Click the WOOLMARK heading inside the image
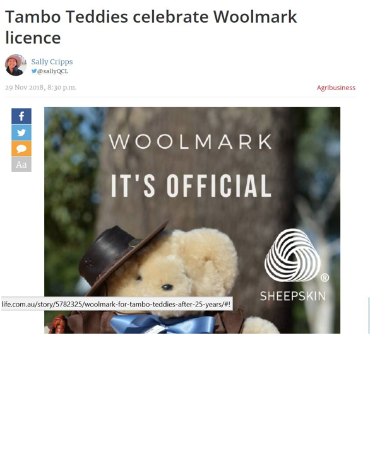Image resolution: width=375 pixels, height=468 pixels. click(191, 142)
